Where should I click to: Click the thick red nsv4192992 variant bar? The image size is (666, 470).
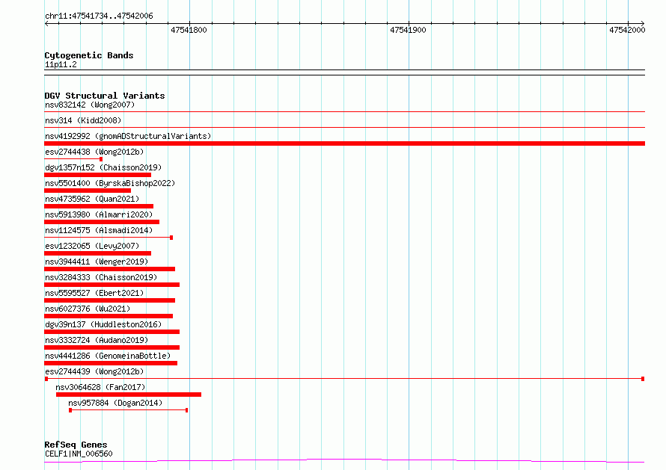point(344,143)
